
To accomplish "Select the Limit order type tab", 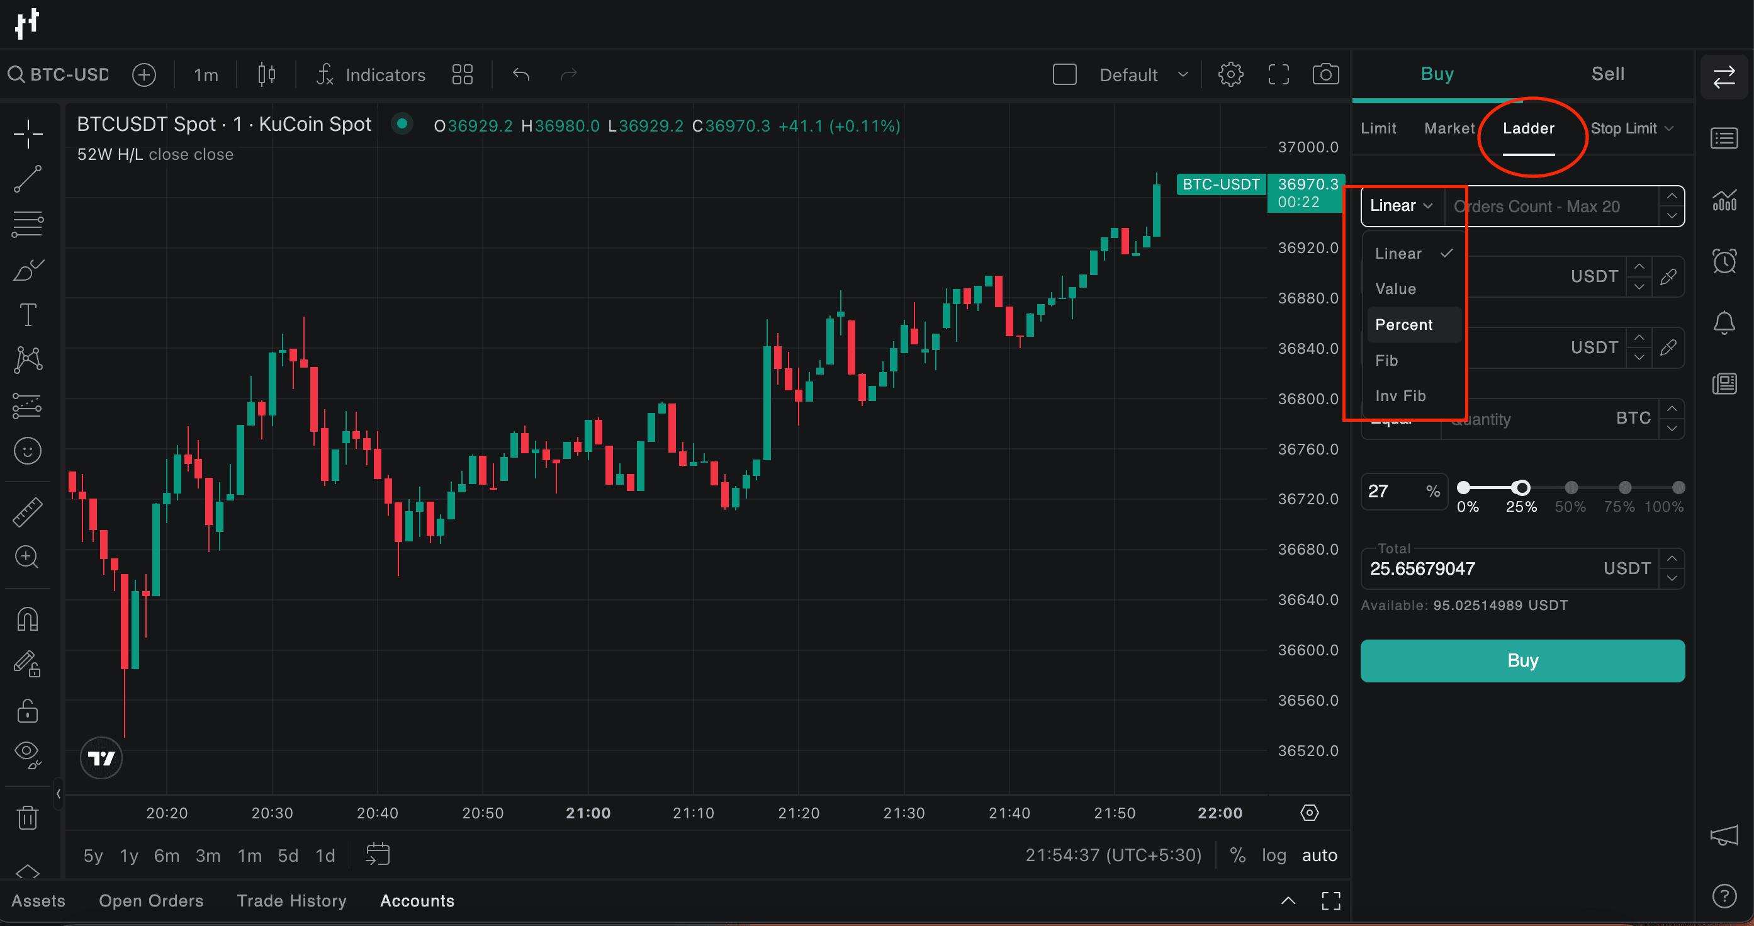I will [x=1378, y=128].
